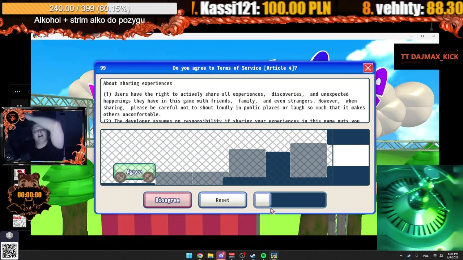Expand the hidden system tray icons

pos(401,256)
